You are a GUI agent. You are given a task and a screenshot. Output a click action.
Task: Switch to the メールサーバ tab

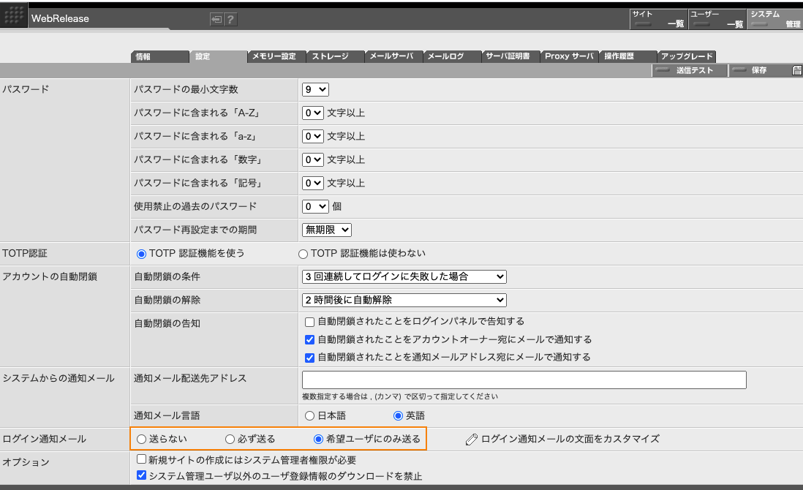393,56
